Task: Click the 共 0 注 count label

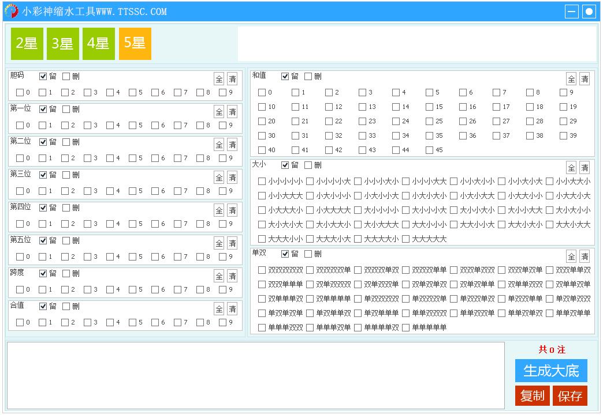Action: click(552, 349)
